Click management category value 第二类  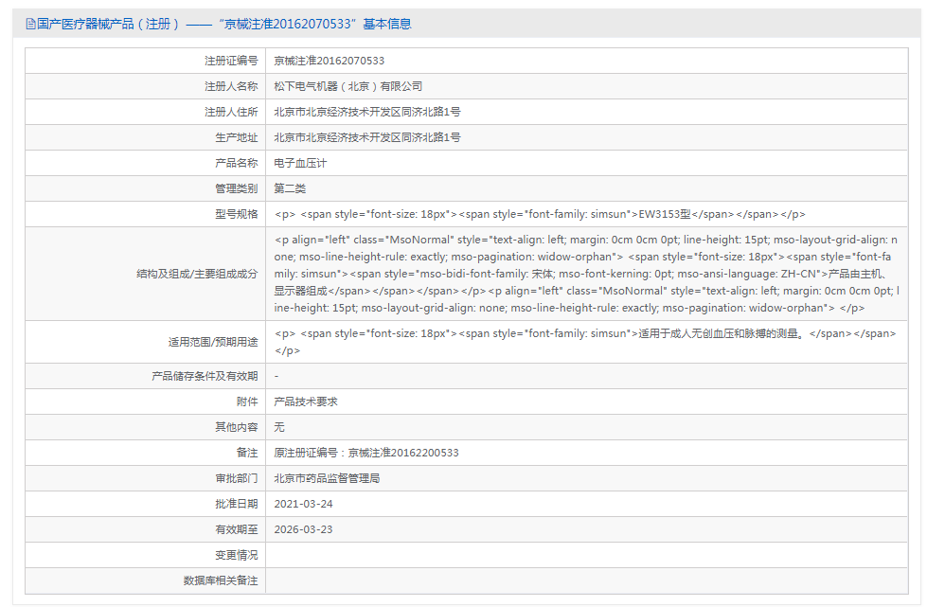[x=290, y=188]
